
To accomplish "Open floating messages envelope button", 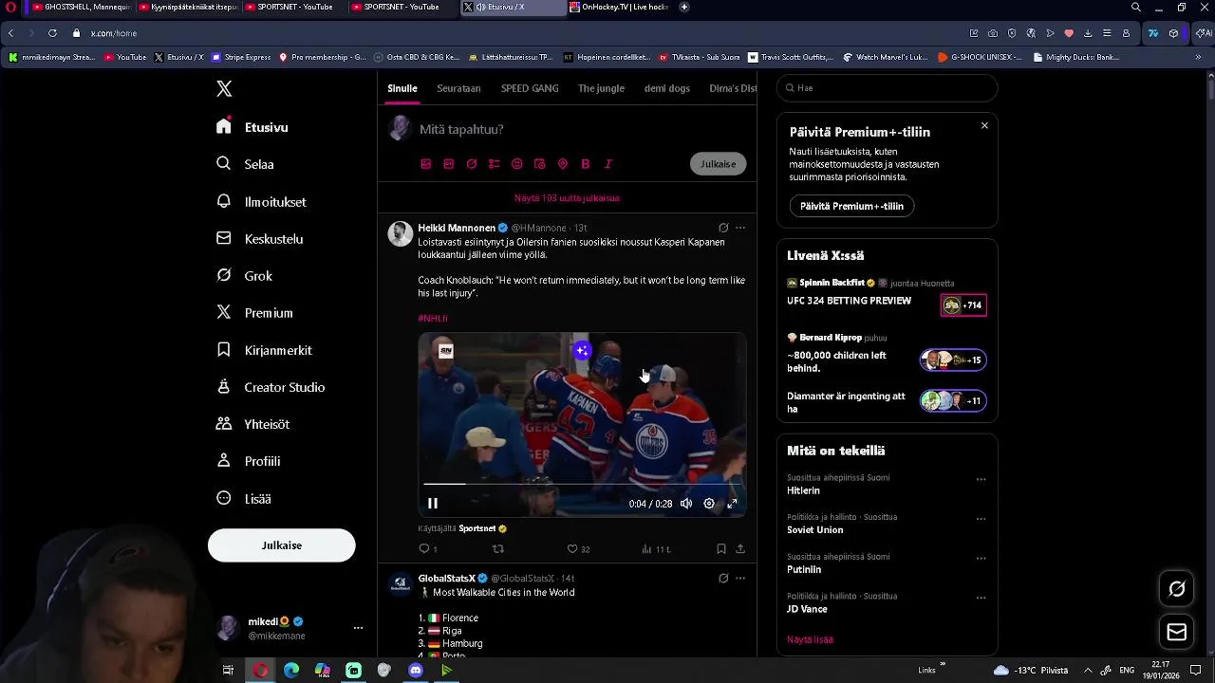I will pos(1176,632).
